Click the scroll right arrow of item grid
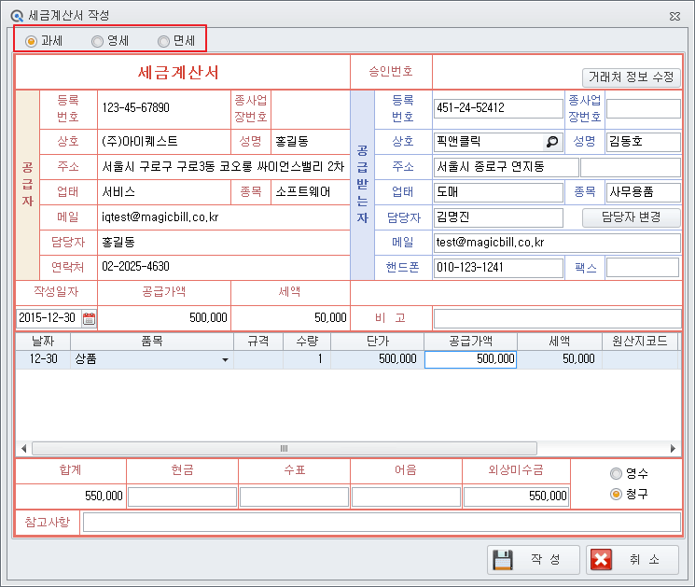The height and width of the screenshot is (587, 695). 673,449
